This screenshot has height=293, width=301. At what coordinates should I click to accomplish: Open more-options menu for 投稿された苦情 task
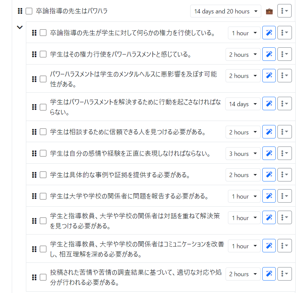coord(285,274)
